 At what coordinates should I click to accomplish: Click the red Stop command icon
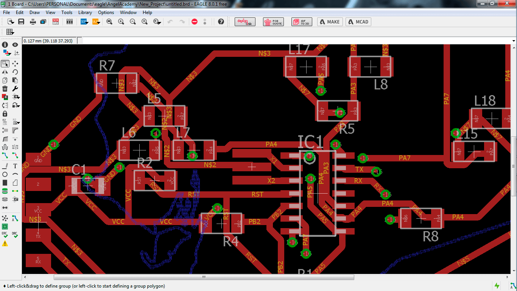(195, 22)
